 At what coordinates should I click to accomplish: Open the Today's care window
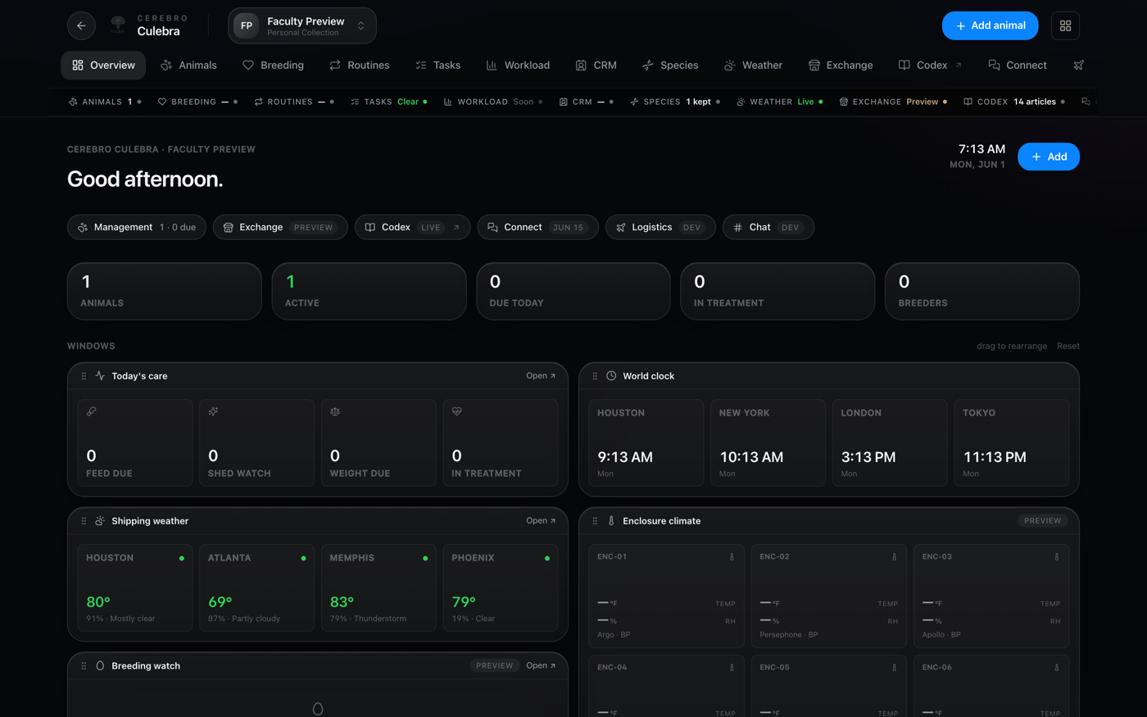pyautogui.click(x=541, y=376)
